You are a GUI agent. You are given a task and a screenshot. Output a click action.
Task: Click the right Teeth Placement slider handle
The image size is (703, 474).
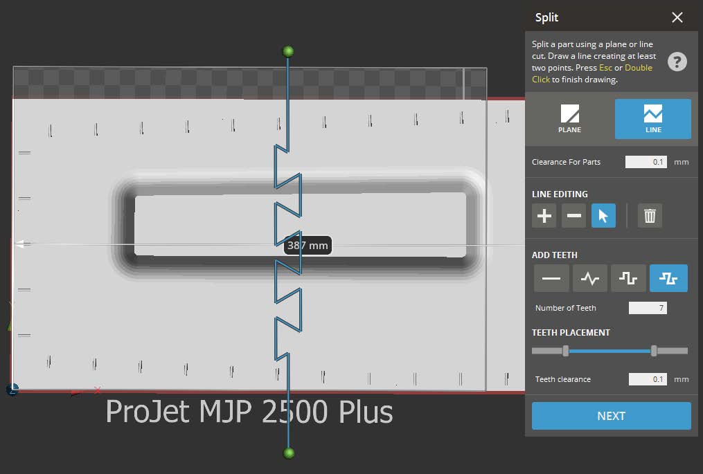[x=653, y=351]
